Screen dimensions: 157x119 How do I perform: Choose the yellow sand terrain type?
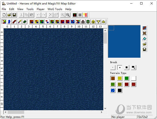(x=120, y=78)
